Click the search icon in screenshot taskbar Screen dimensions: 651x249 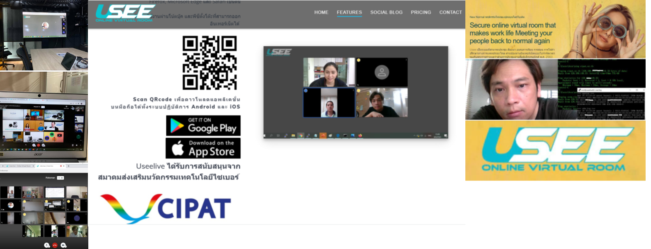(271, 136)
